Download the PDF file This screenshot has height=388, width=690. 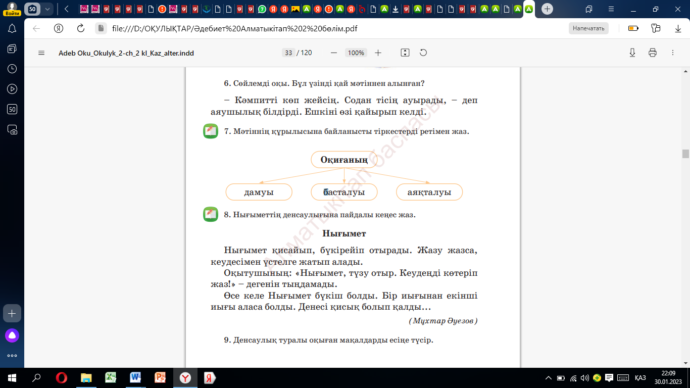pos(632,53)
